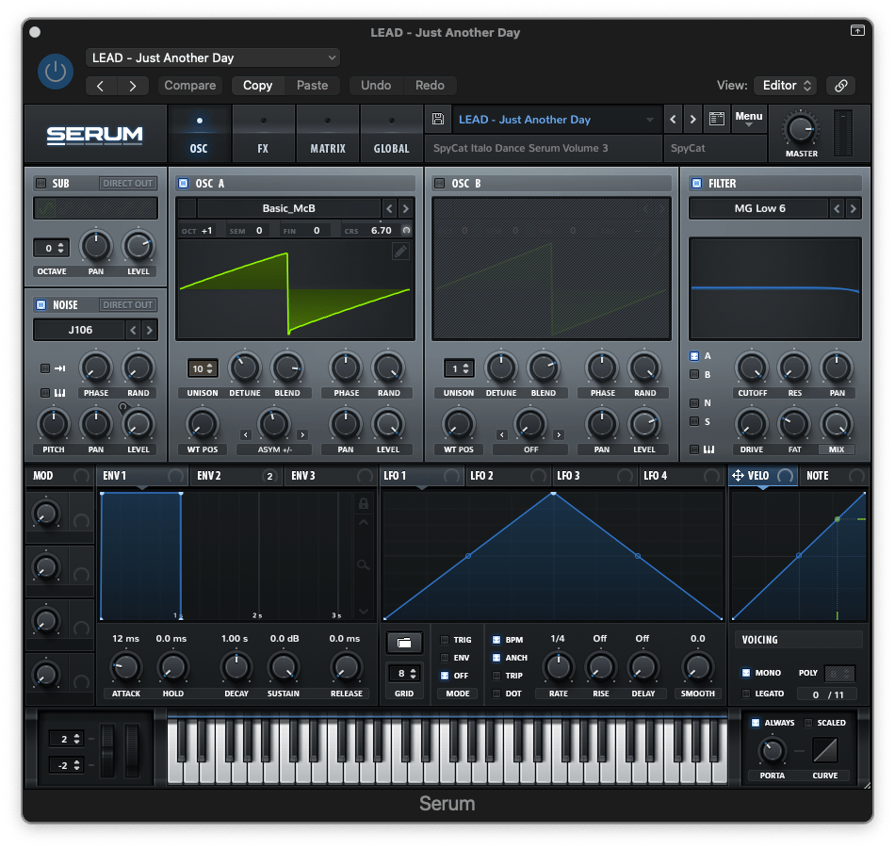The image size is (895, 849).
Task: Open the GLOBAL tab
Action: [x=392, y=136]
